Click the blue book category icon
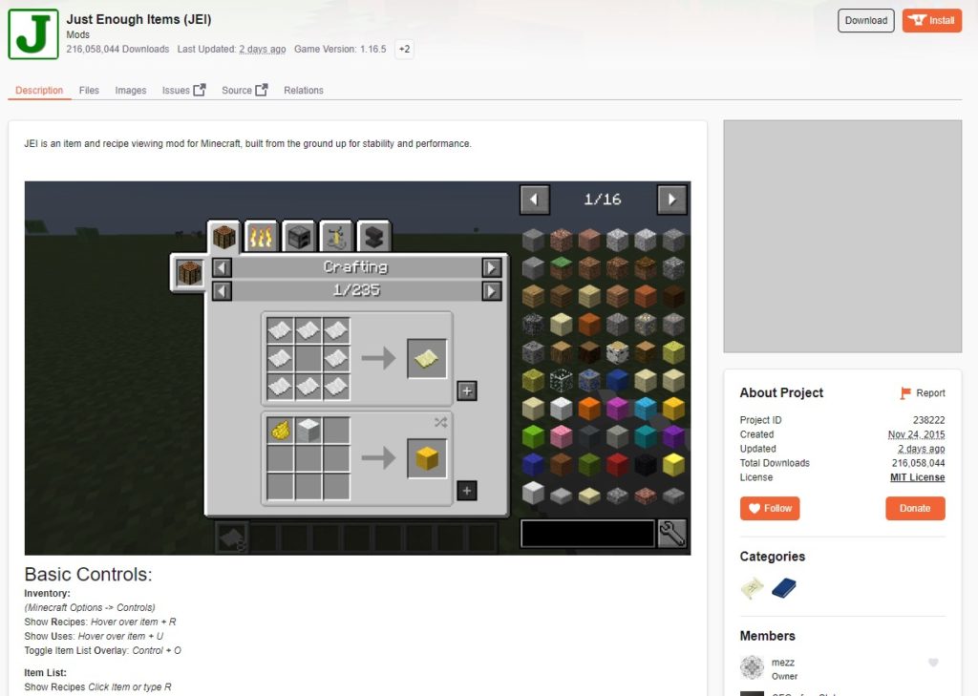Screen dimensions: 978x696 [x=784, y=588]
